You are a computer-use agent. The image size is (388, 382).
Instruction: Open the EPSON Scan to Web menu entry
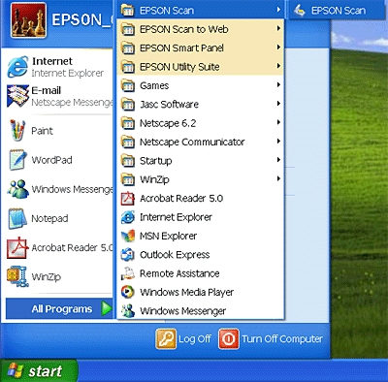click(x=200, y=29)
